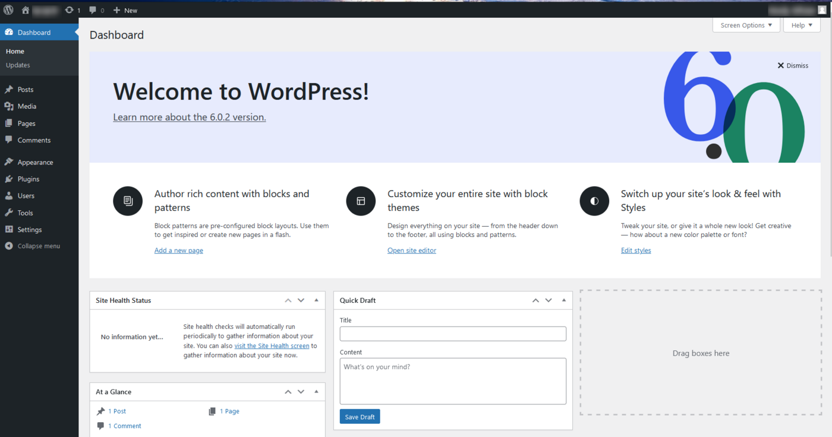832x437 pixels.
Task: Toggle the Site Health Status panel
Action: point(316,300)
